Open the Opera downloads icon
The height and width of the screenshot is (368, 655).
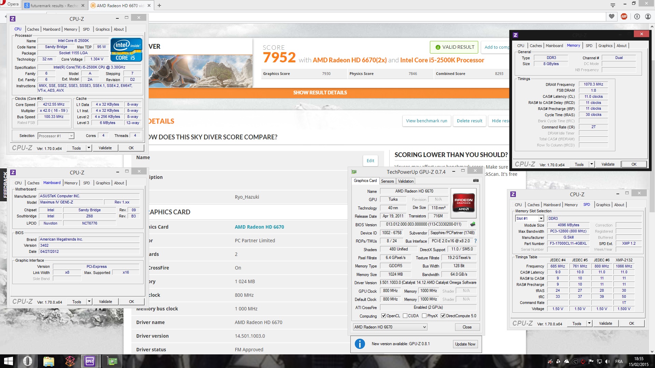click(637, 16)
